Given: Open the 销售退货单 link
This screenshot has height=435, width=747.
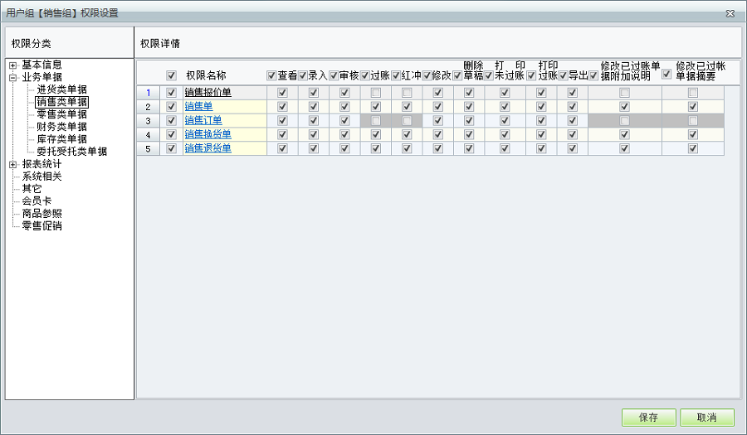Looking at the screenshot, I should (207, 148).
